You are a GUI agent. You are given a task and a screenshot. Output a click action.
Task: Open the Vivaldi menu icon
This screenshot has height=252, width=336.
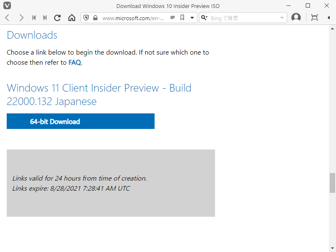click(x=7, y=6)
